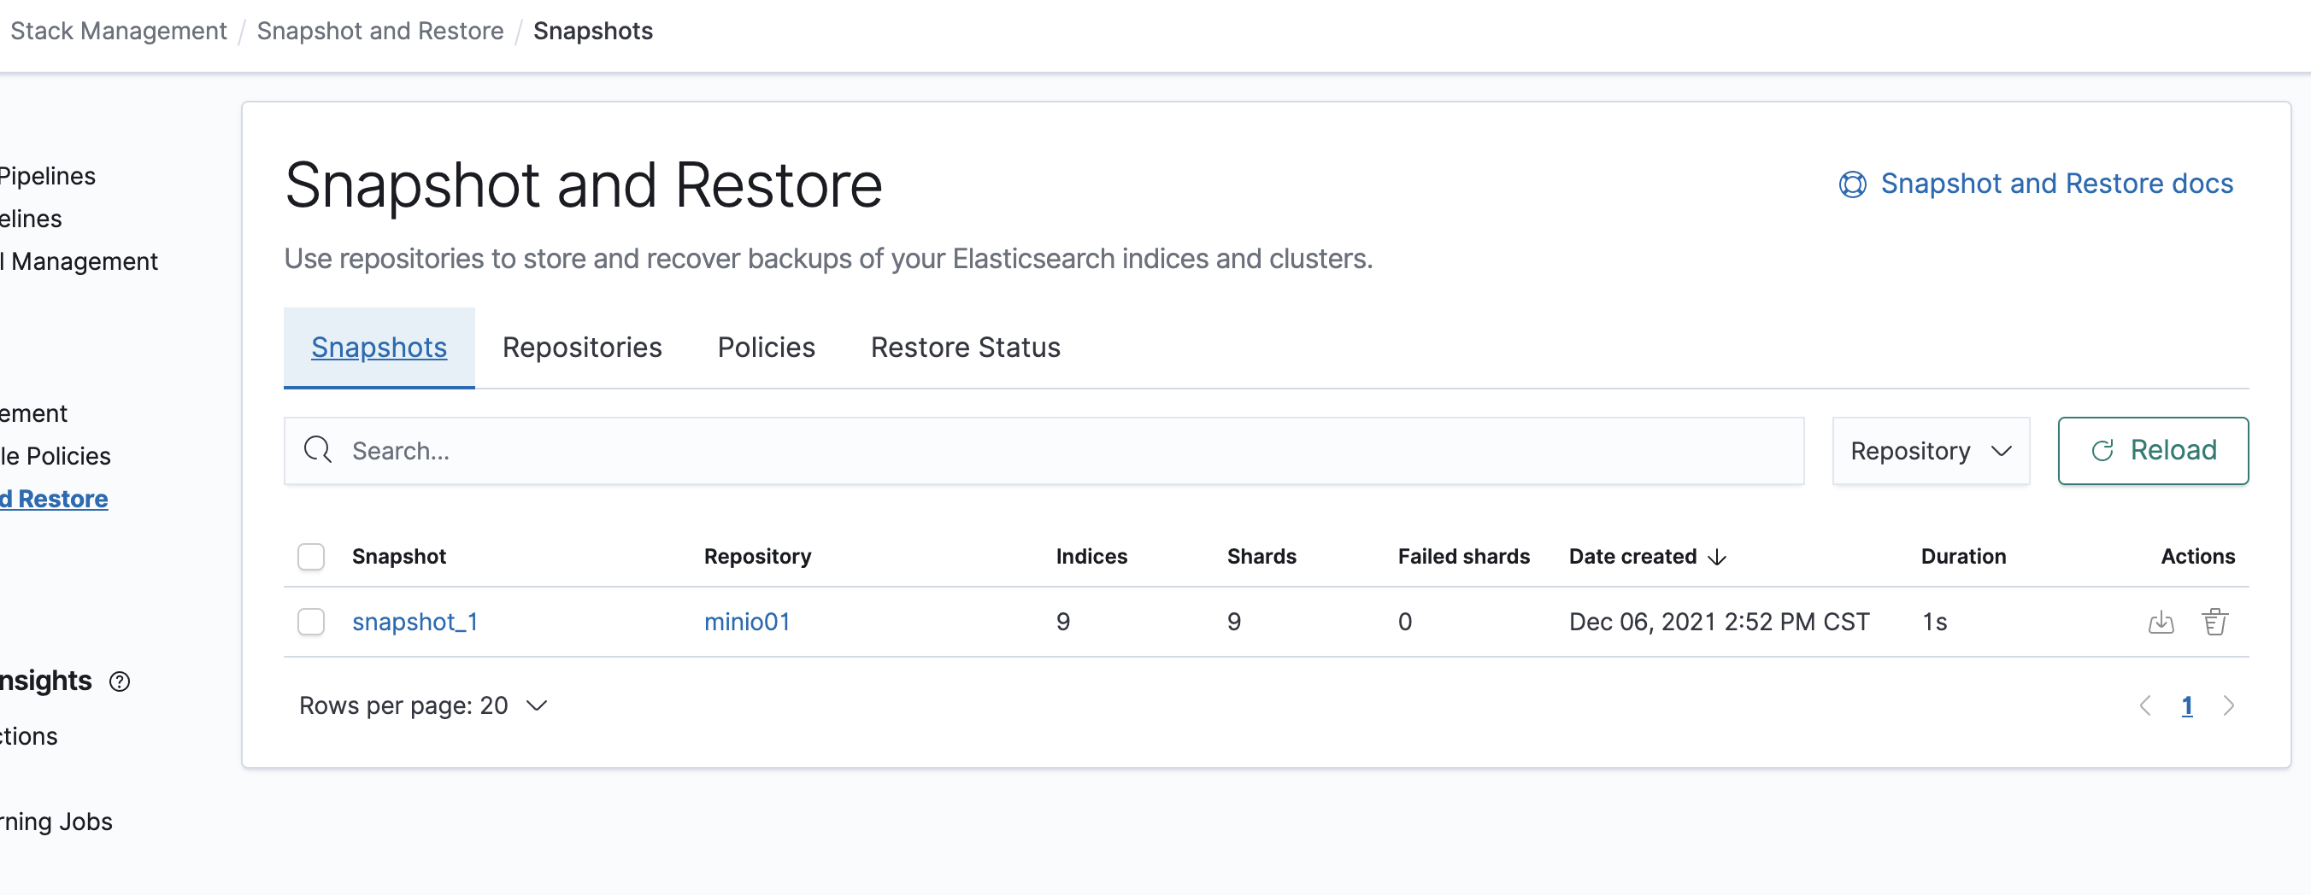The image size is (2311, 895).
Task: Go to Stack Management breadcrumb
Action: pyautogui.click(x=119, y=31)
